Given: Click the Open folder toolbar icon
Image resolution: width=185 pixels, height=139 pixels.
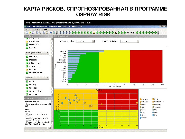Looking at the screenshot, I should point(30,33).
